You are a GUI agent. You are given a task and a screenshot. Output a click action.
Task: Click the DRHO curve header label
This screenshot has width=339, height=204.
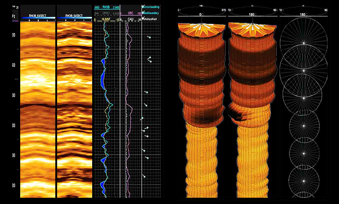[106, 13]
